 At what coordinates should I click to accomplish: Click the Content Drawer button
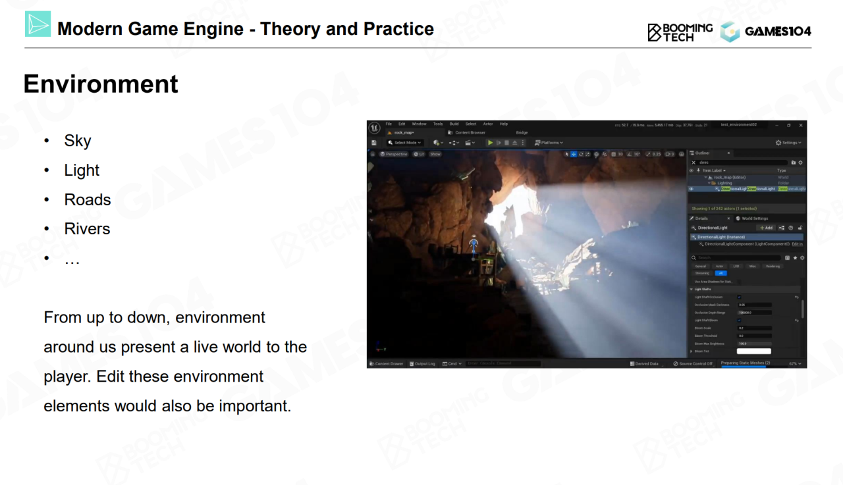pyautogui.click(x=387, y=363)
